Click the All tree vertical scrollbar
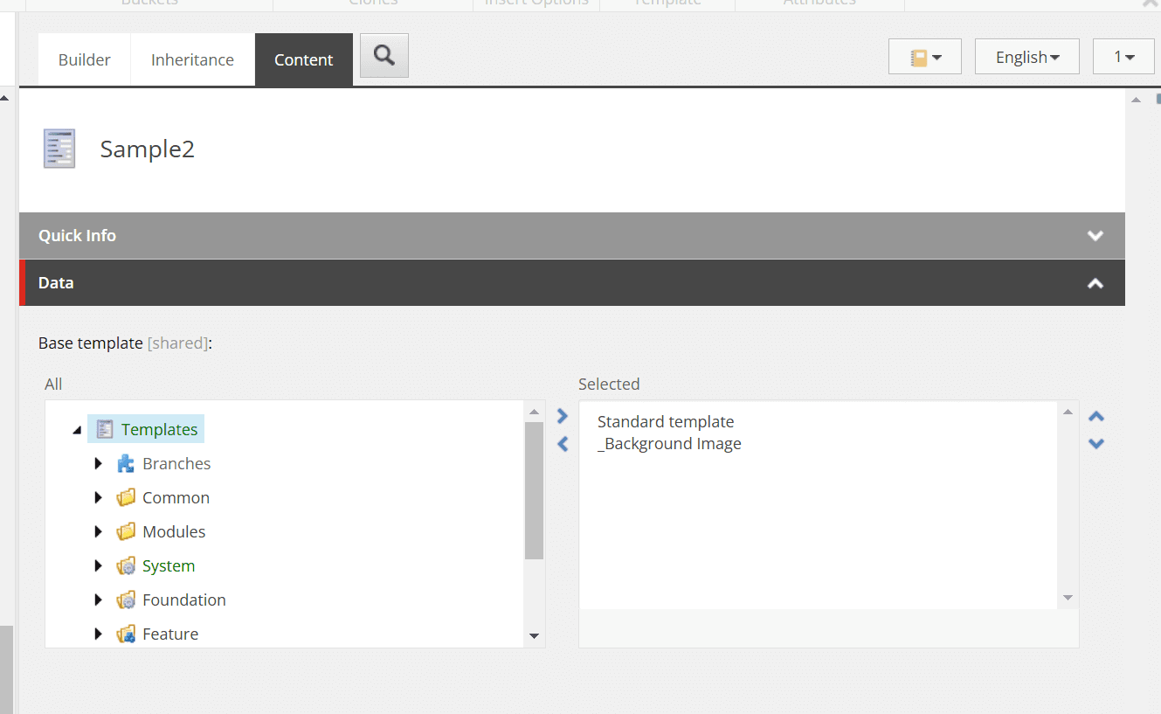Viewport: 1161px width, 714px height. (535, 489)
